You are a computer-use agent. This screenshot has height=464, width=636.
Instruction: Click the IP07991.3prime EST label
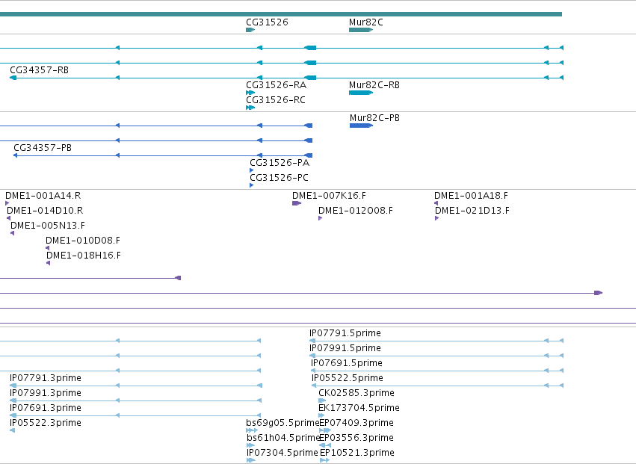click(x=46, y=394)
